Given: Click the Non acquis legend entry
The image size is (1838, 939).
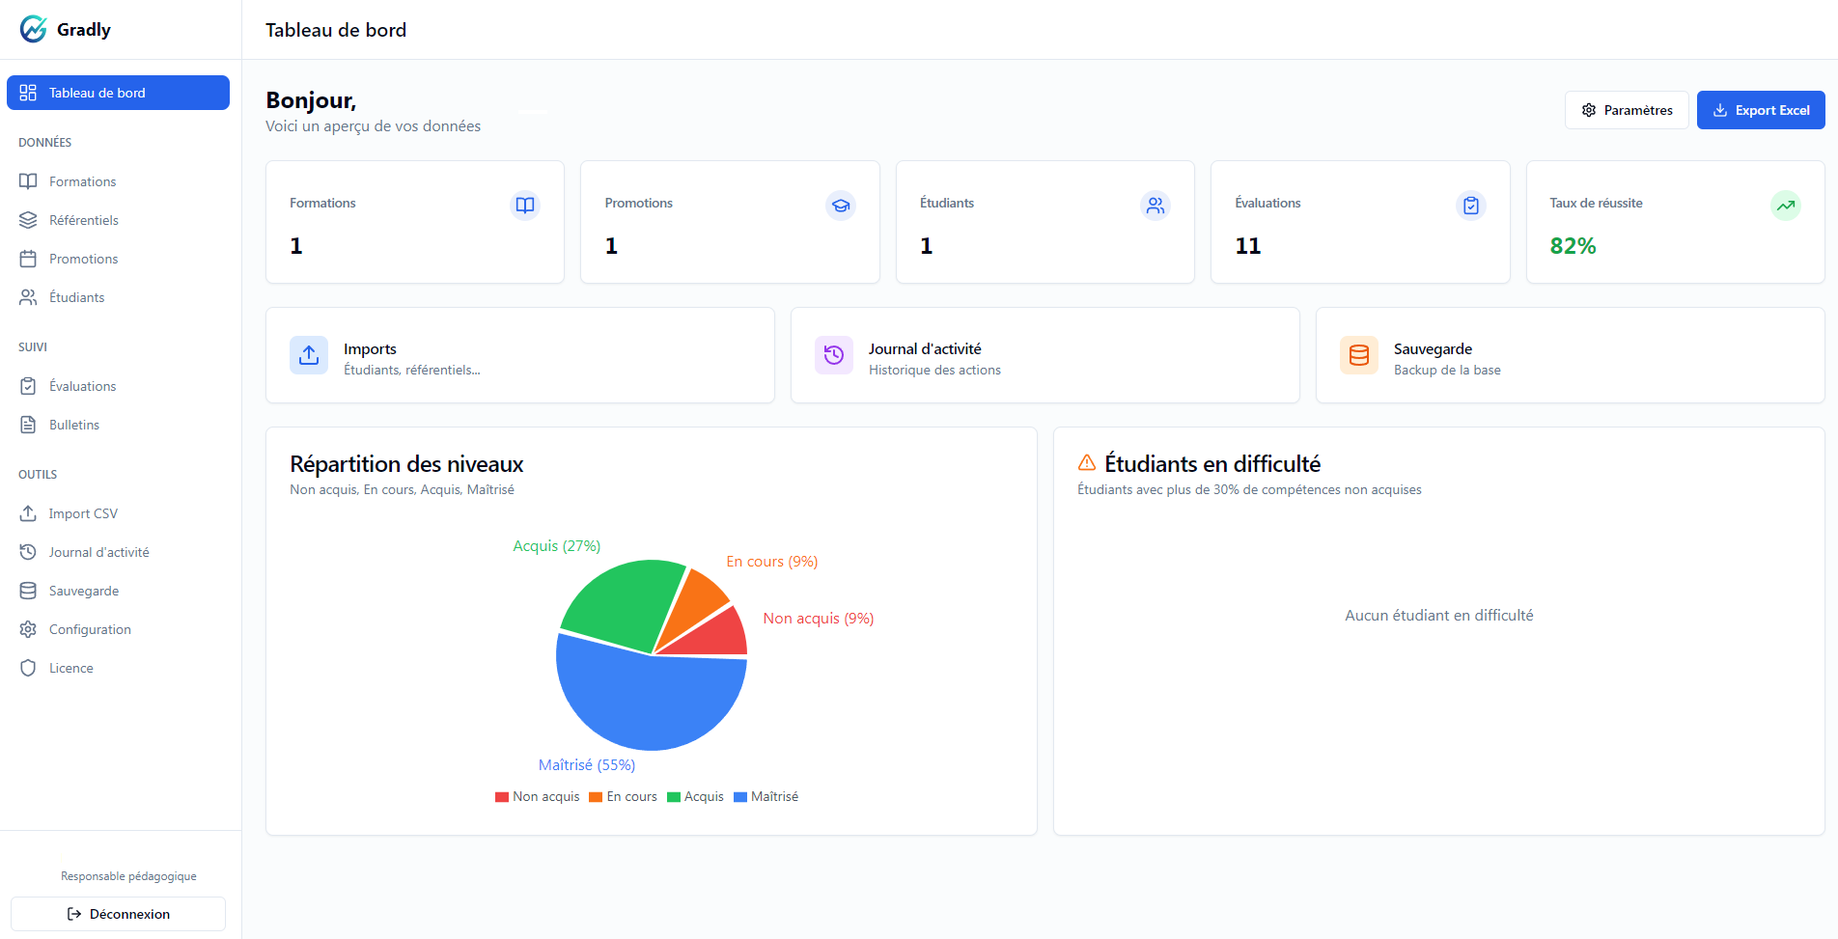Looking at the screenshot, I should [x=537, y=796].
